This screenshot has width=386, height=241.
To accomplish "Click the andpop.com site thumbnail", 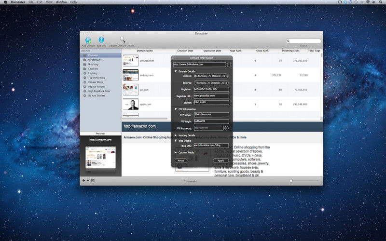I will 131,75.
